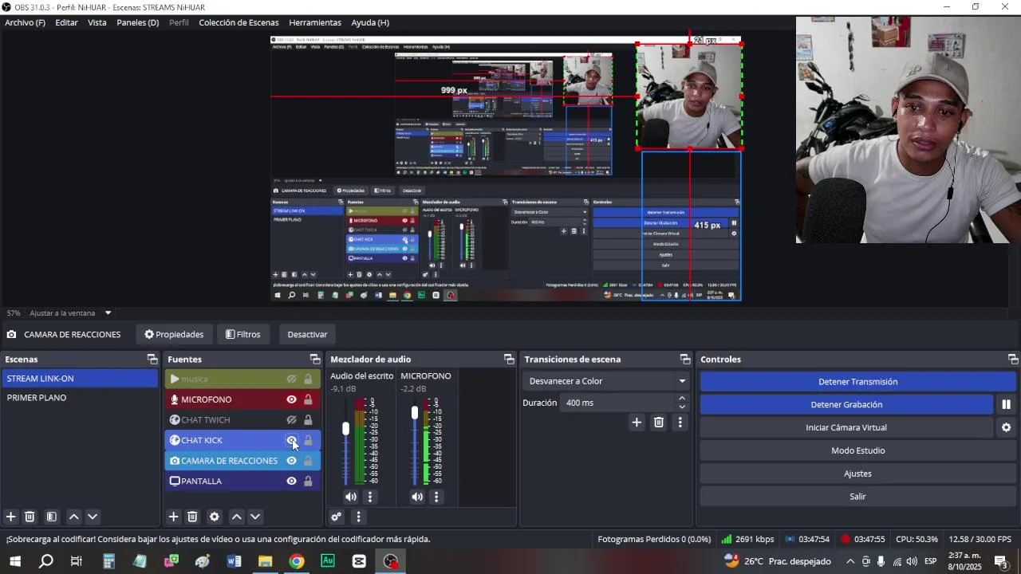The image size is (1021, 574).
Task: Toggle CHAT KICK source visibility
Action: point(292,440)
